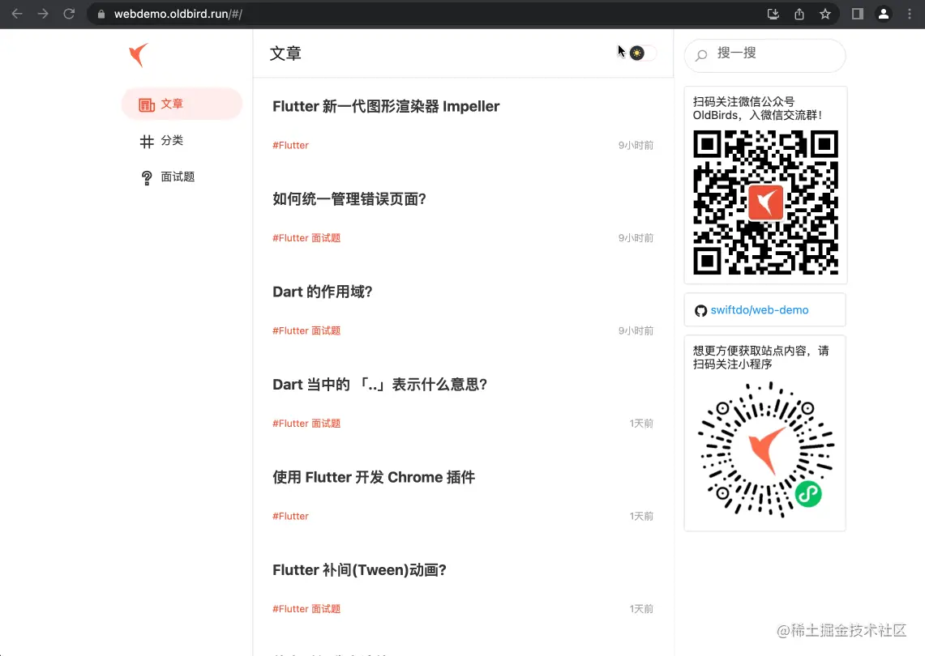The image size is (925, 656).
Task: Click the address bar URL webdemo.oldbird.run
Action: (178, 14)
